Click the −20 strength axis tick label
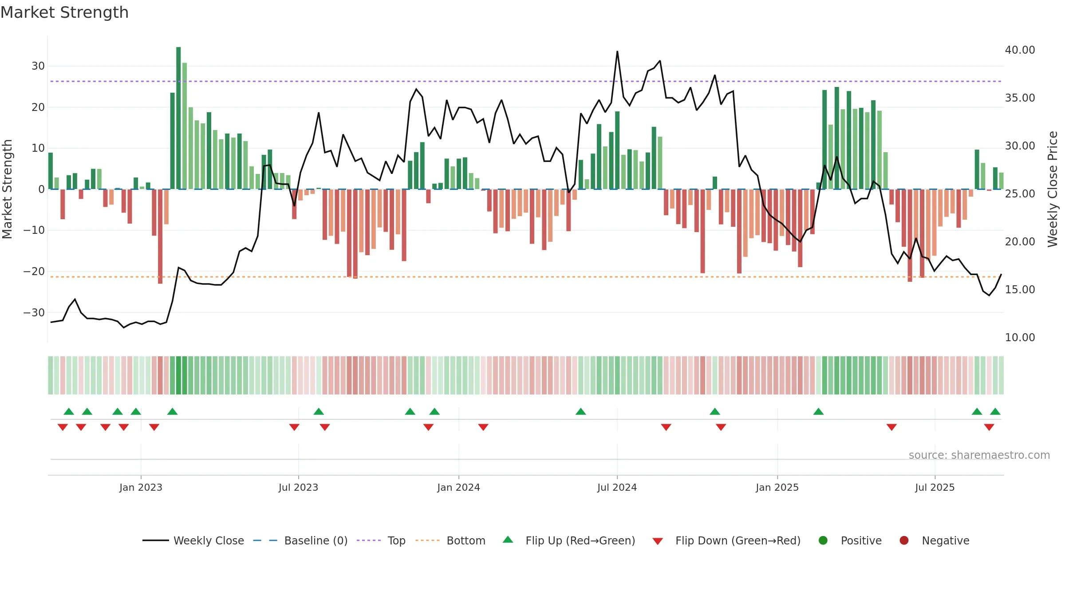 (x=34, y=271)
